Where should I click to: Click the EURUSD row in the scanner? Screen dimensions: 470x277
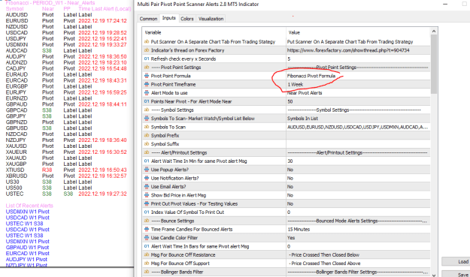(66, 20)
